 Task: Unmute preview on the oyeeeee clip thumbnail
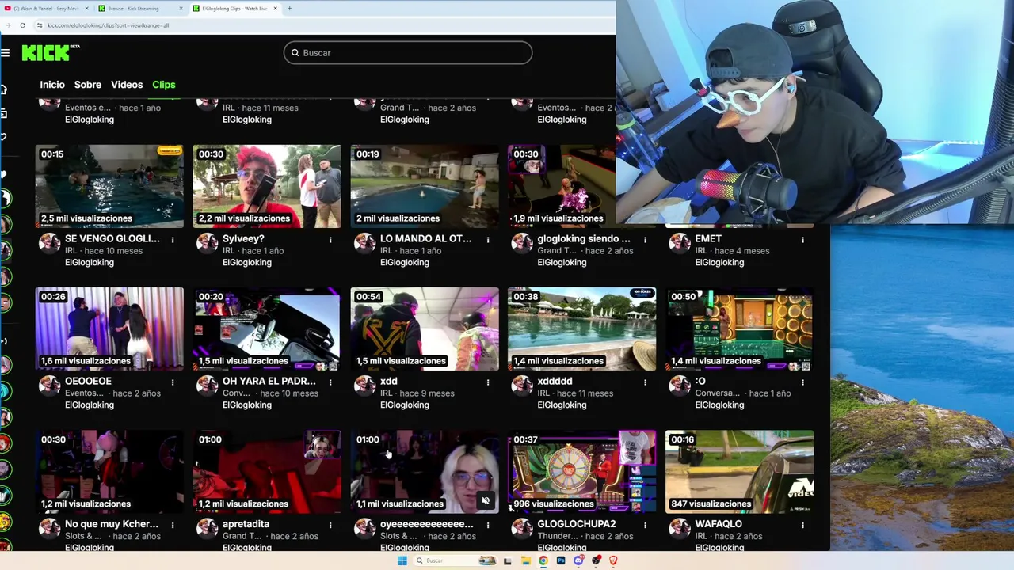tap(486, 500)
